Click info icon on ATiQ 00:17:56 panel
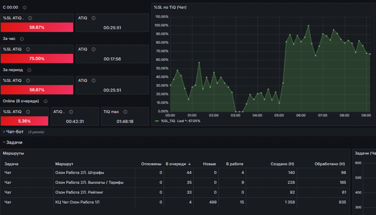Image resolution: width=376 pixels, height=215 pixels. pos(94,49)
